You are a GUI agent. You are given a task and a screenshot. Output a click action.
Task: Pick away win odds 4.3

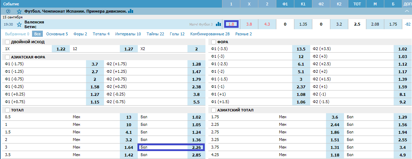267,24
